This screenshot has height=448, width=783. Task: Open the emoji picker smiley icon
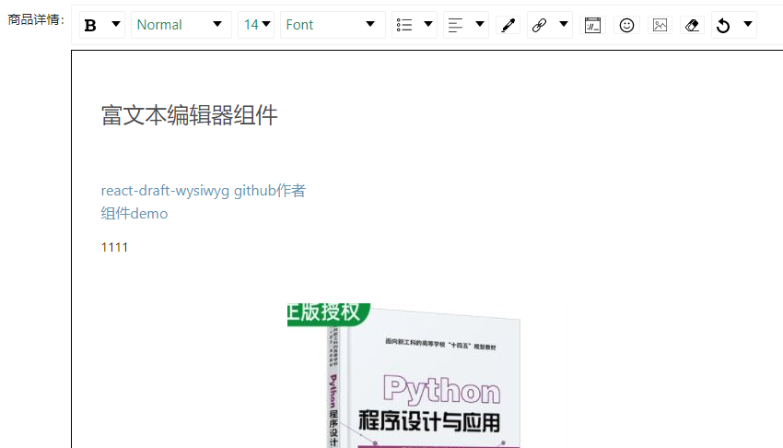coord(626,25)
